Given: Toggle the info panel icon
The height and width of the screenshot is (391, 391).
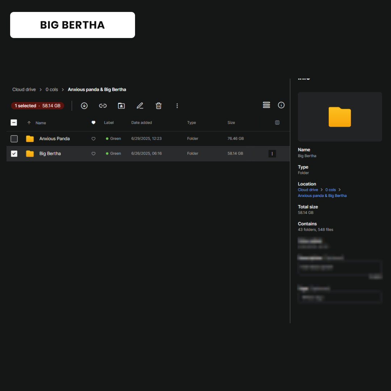Looking at the screenshot, I should [x=281, y=105].
